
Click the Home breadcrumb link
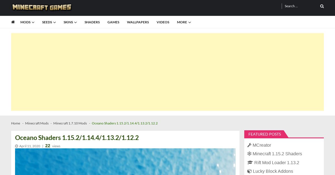16,123
